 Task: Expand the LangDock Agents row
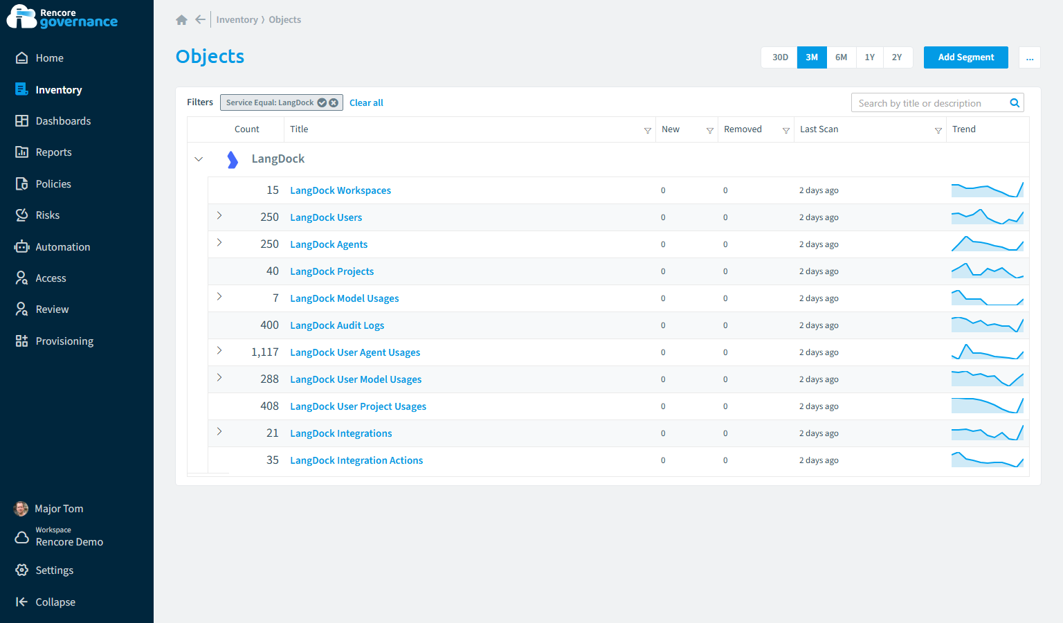[x=219, y=243]
